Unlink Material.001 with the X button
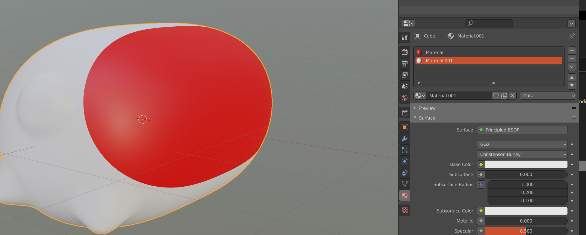The width and height of the screenshot is (586, 235). (513, 96)
